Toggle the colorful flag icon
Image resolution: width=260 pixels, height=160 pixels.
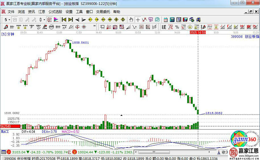[56, 20]
